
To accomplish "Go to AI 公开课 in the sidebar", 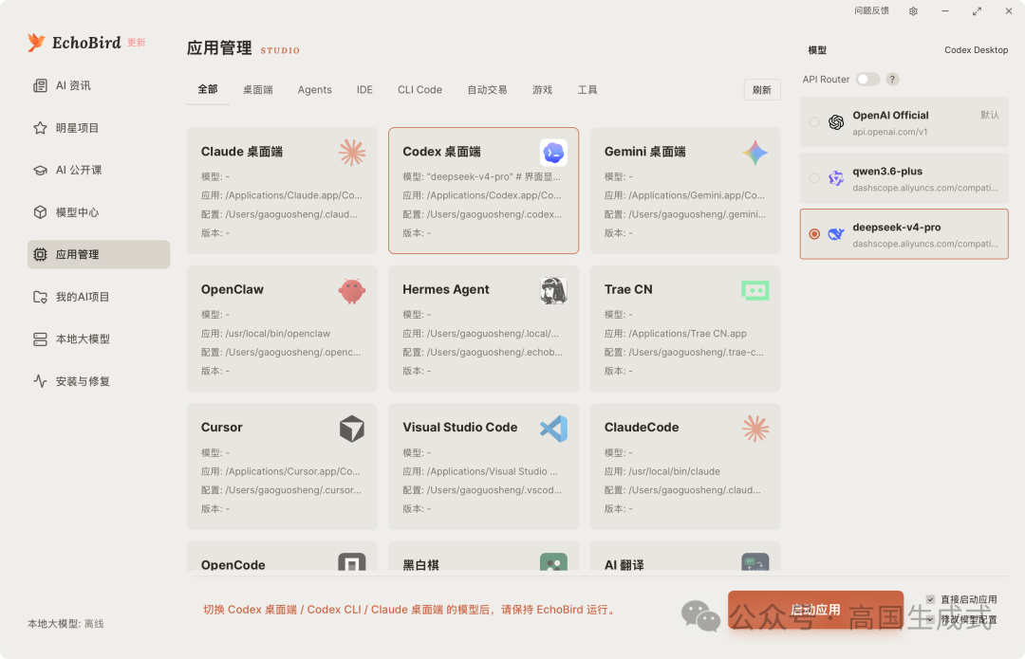I will [x=99, y=170].
